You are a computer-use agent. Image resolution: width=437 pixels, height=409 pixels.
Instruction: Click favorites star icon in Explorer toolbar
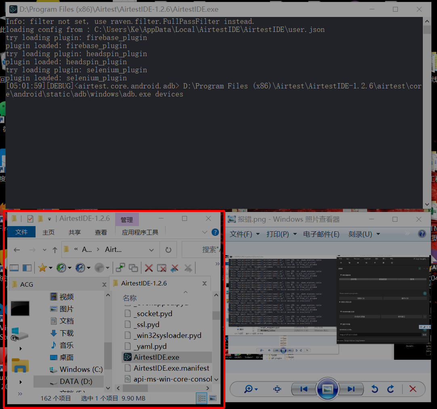pos(42,268)
